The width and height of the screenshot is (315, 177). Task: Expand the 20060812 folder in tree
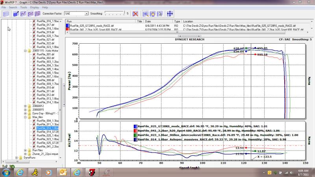25,106
